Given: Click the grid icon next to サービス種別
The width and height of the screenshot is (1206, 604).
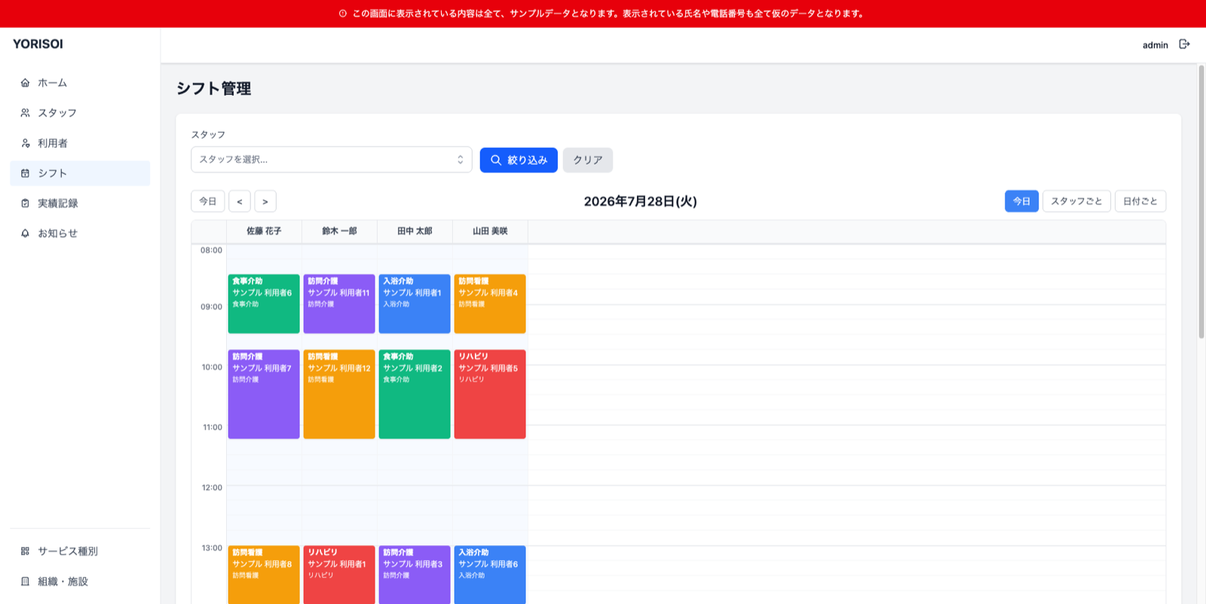Looking at the screenshot, I should point(25,551).
